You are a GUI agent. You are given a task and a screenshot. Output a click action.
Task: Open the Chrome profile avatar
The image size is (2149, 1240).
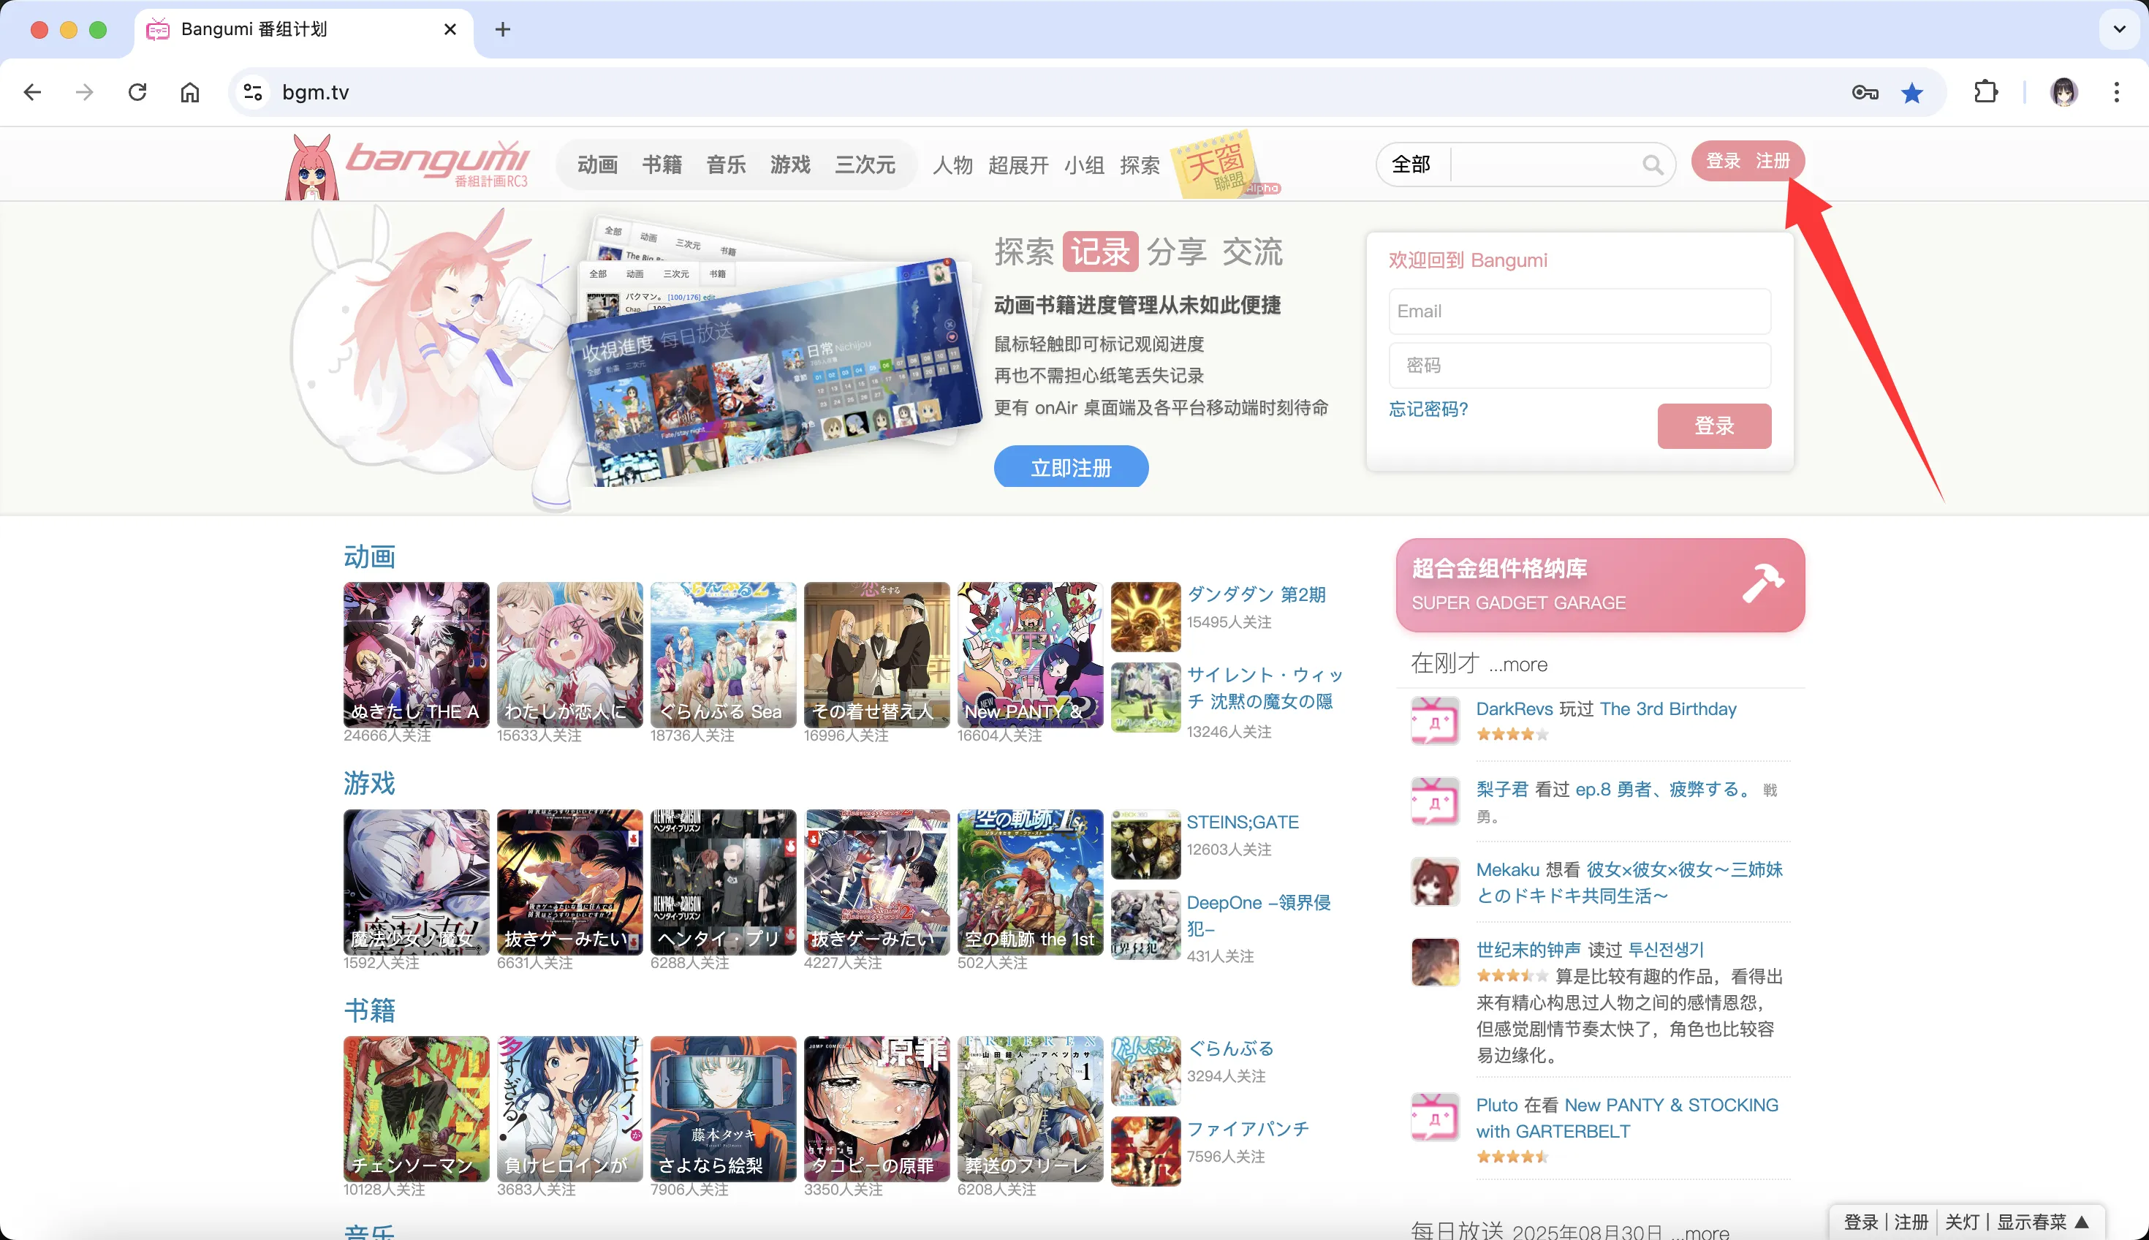2064,92
